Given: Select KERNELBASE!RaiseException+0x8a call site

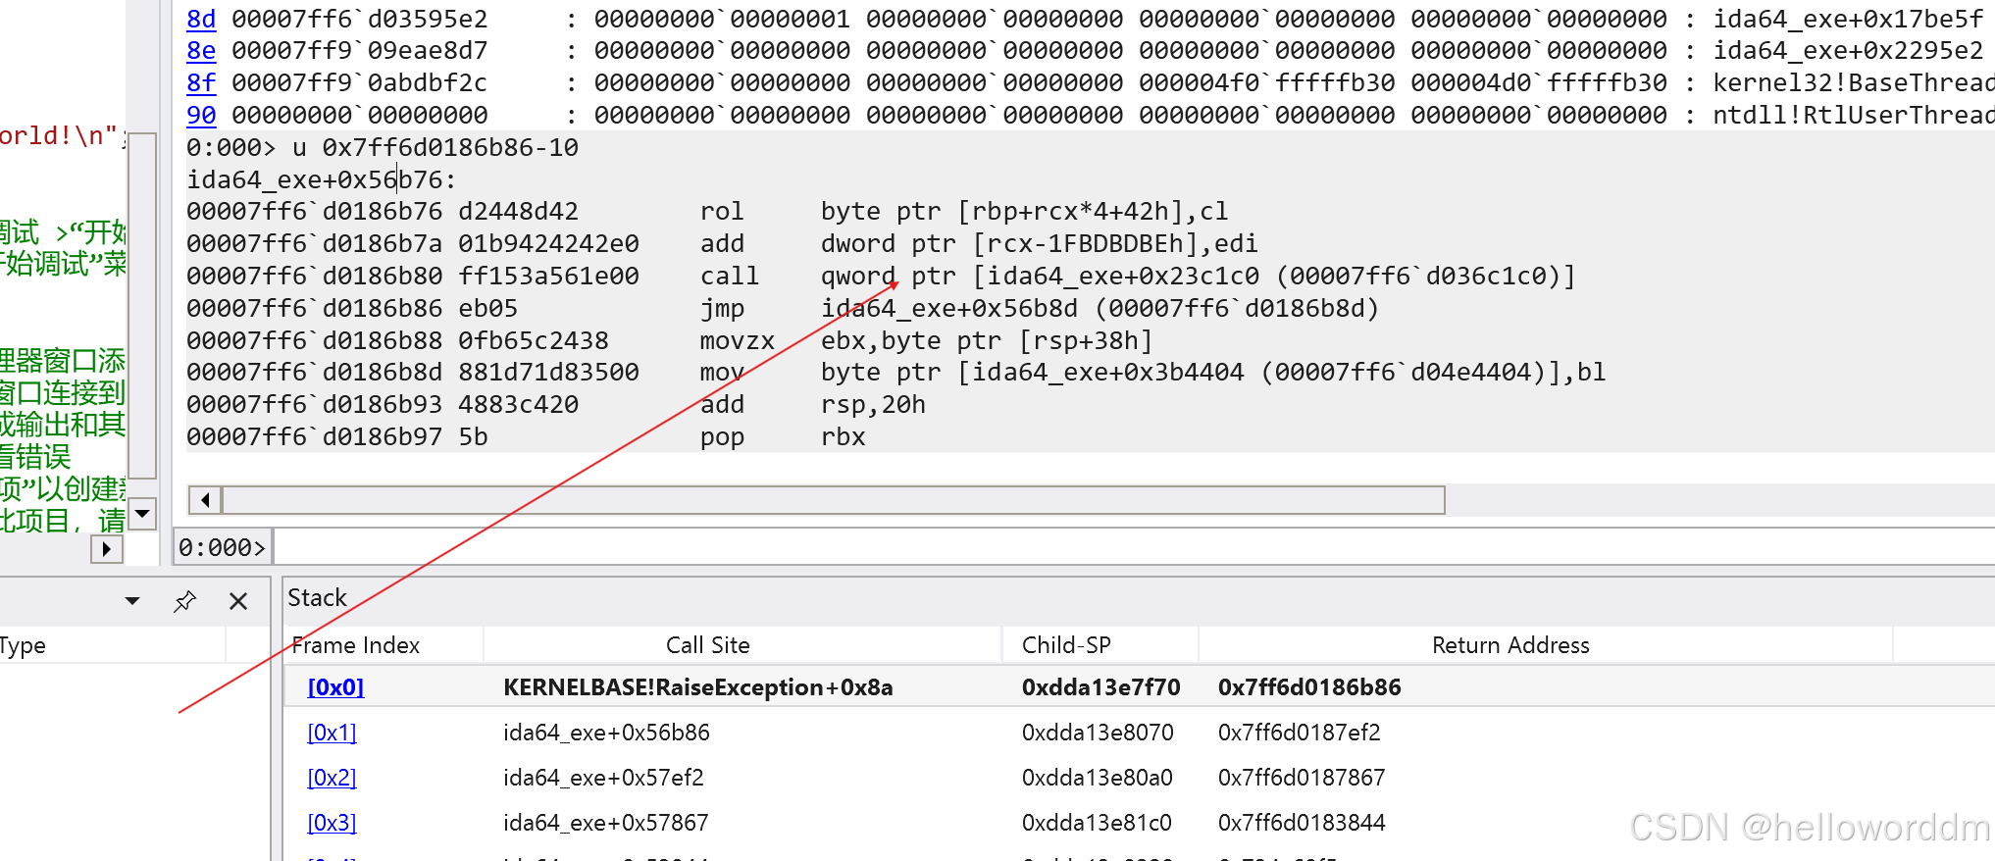Looking at the screenshot, I should (x=698, y=687).
